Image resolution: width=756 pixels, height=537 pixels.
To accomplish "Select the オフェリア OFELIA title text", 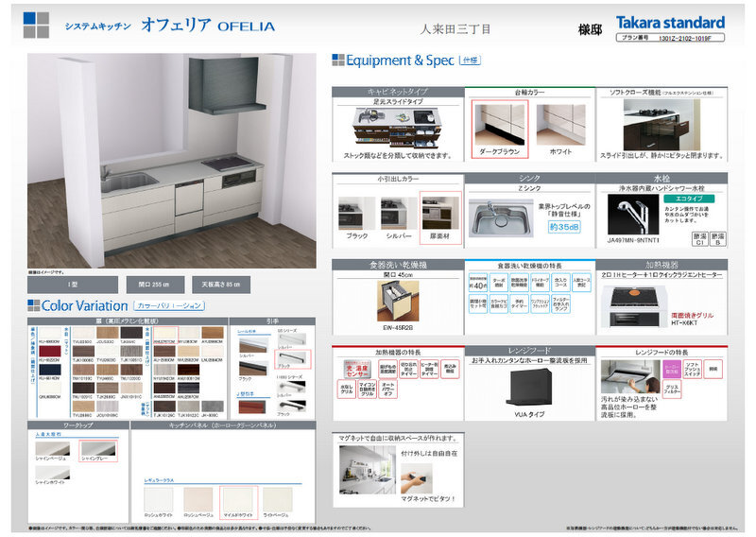I will (x=208, y=26).
